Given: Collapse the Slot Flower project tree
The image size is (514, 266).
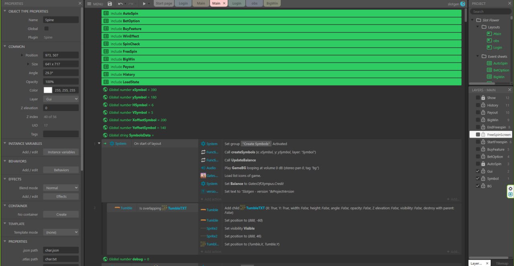Looking at the screenshot, I should tap(473, 20).
